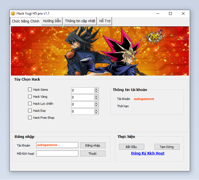Decrease the Hack Vàng value with down arrow
This screenshot has width=199, height=180.
tap(96, 99)
